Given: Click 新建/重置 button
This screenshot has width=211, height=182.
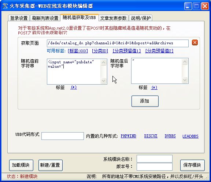Looking at the screenshot, I should point(51,165).
